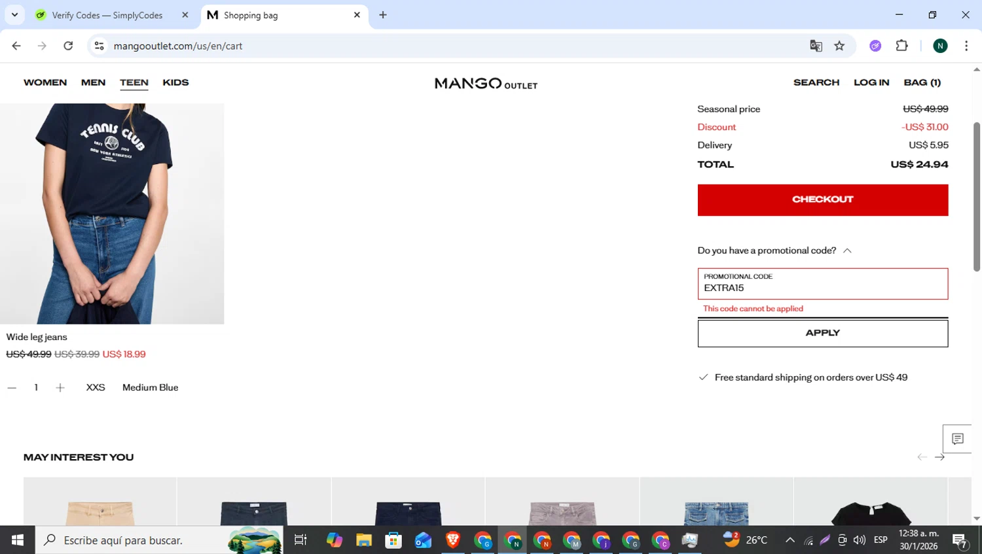
Task: Show hidden system tray icons
Action: [790, 540]
